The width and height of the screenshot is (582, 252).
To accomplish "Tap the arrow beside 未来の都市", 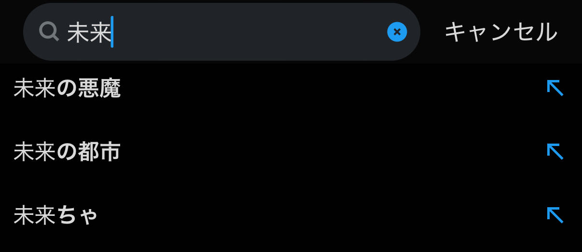I will (555, 151).
